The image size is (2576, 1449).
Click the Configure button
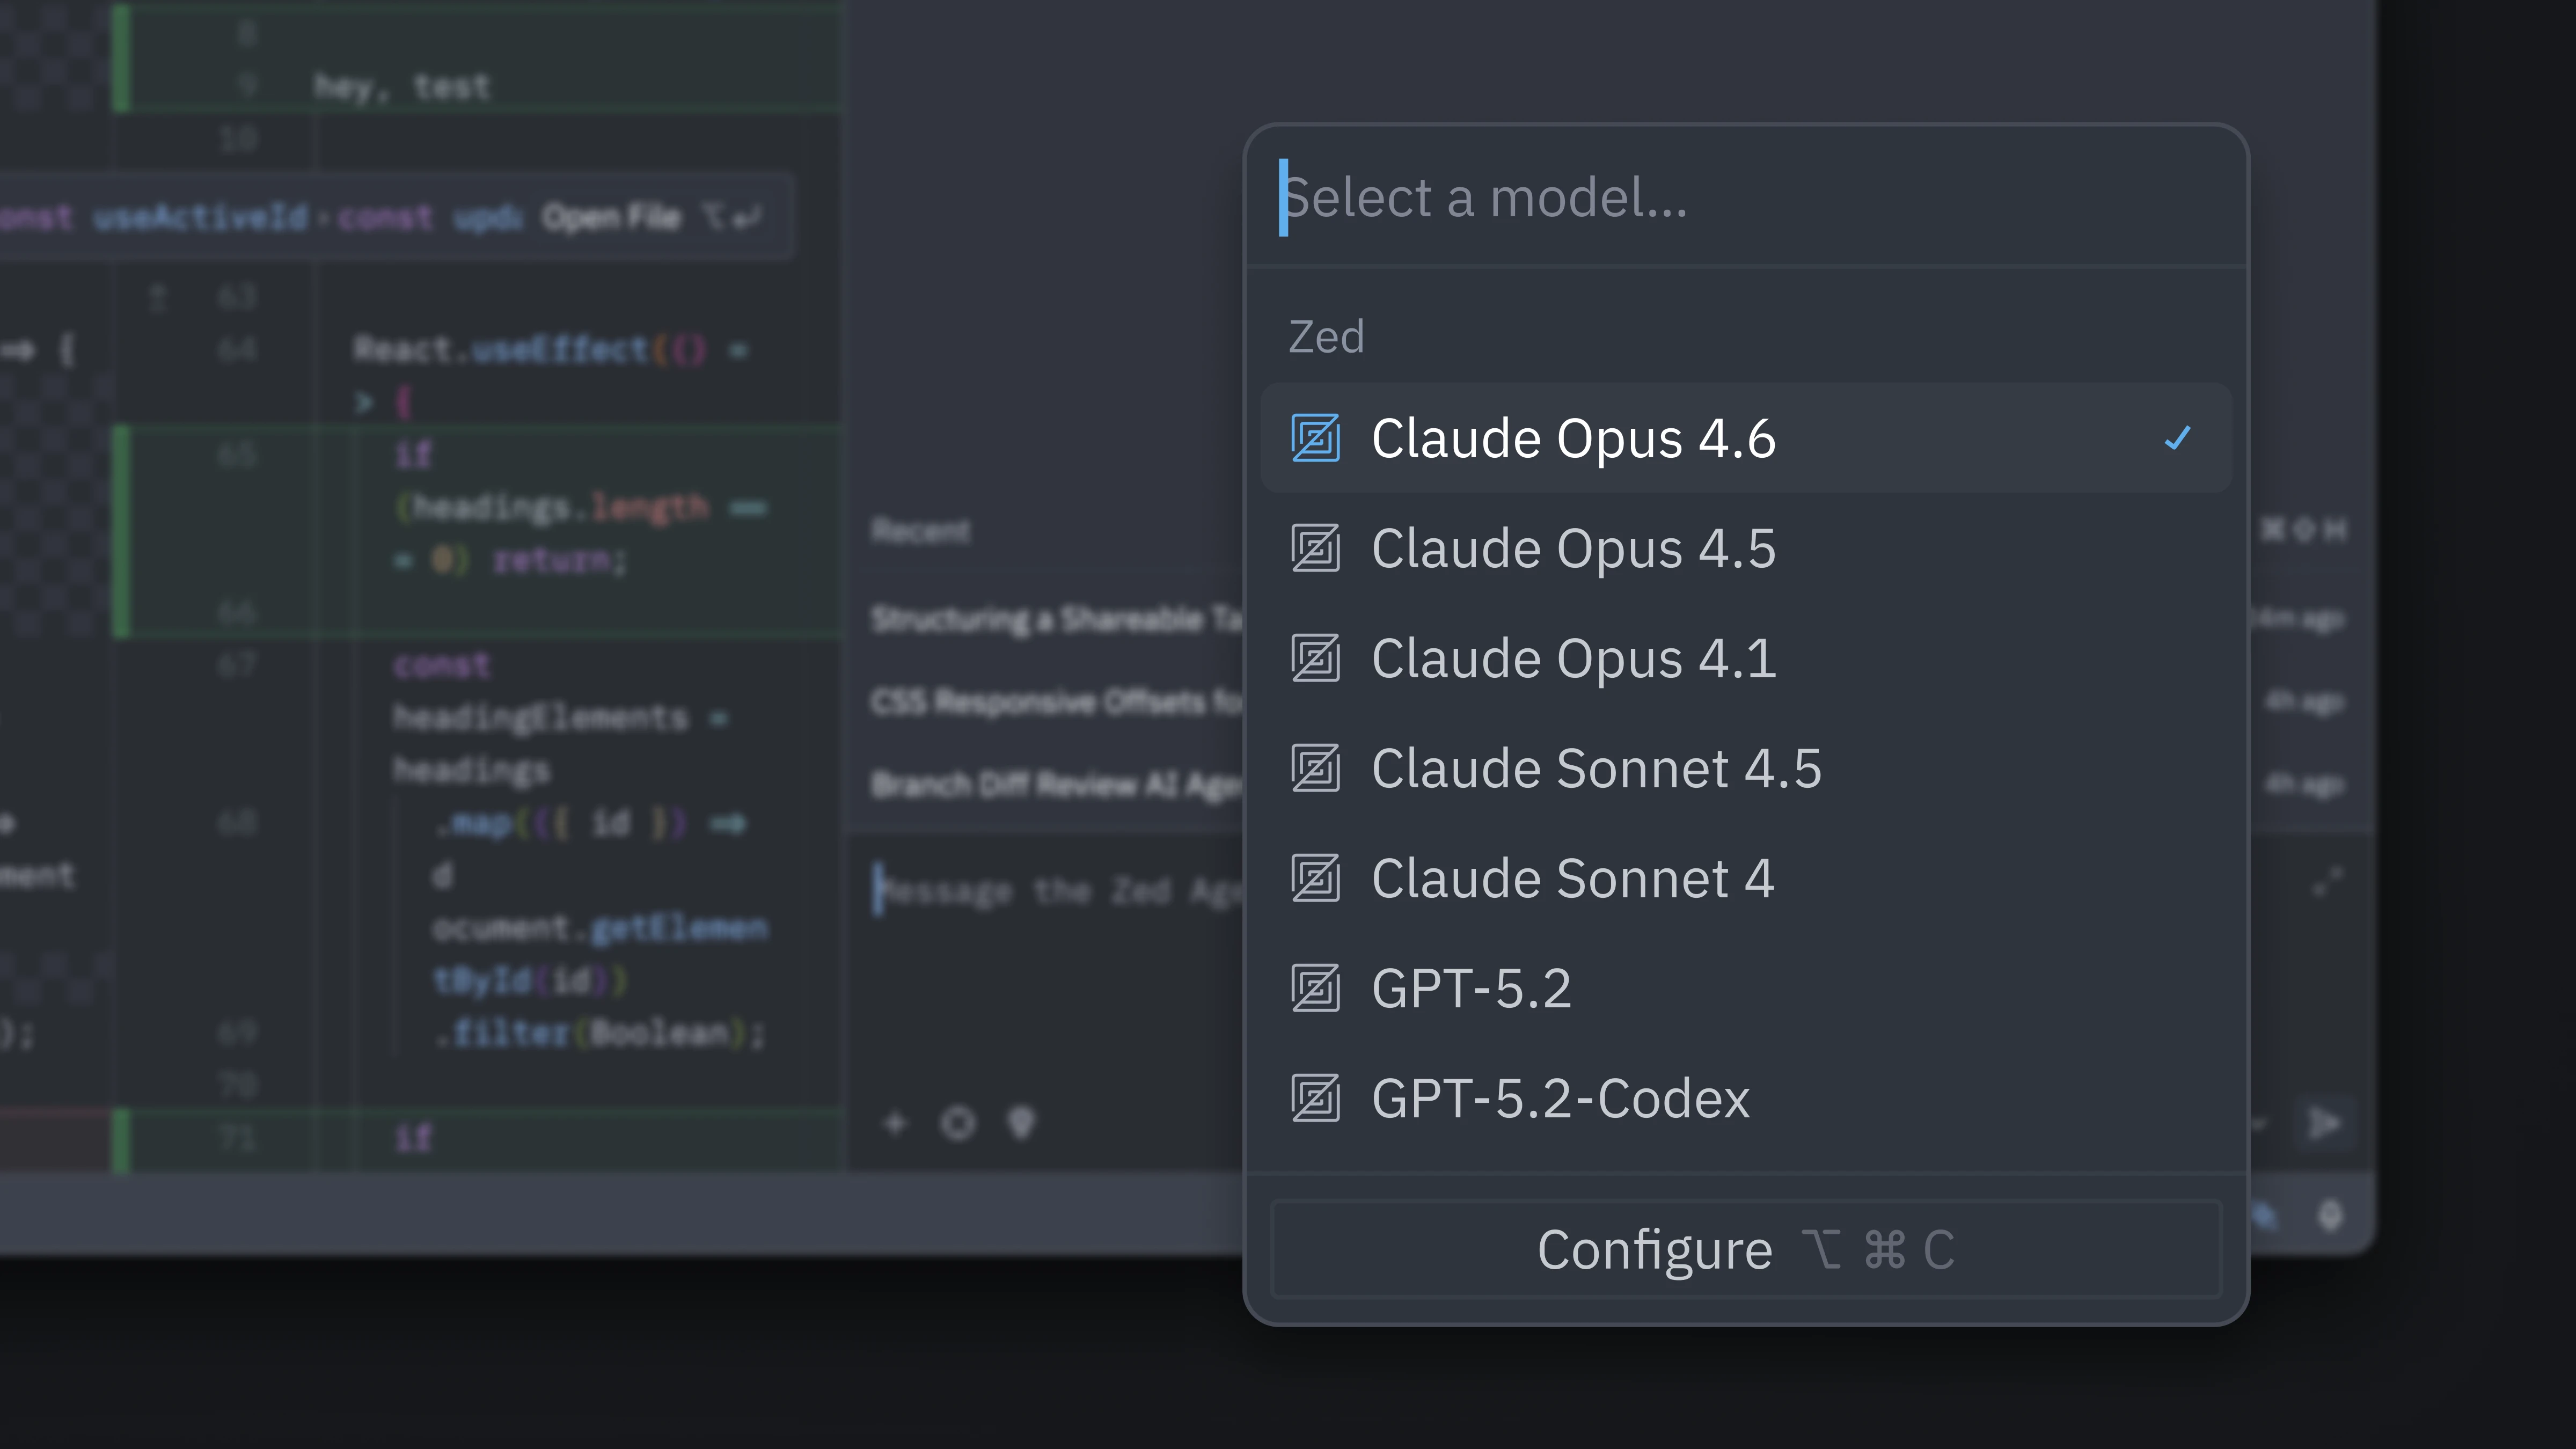[1745, 1249]
